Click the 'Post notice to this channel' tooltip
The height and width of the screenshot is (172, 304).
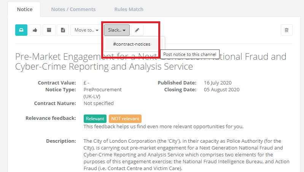189,54
